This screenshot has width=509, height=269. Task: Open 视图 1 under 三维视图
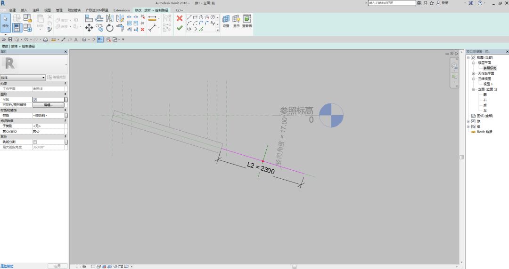tap(488, 84)
